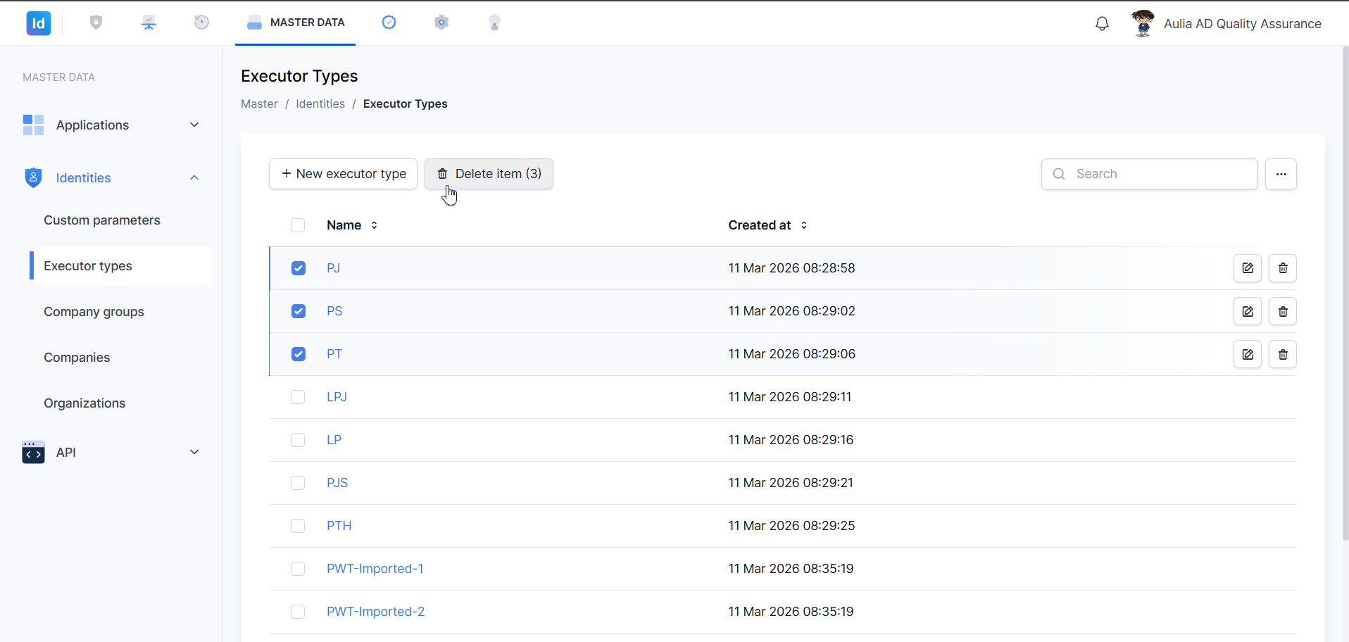Check the PWT-Imported-1 row checkbox
The height and width of the screenshot is (642, 1349).
point(298,569)
